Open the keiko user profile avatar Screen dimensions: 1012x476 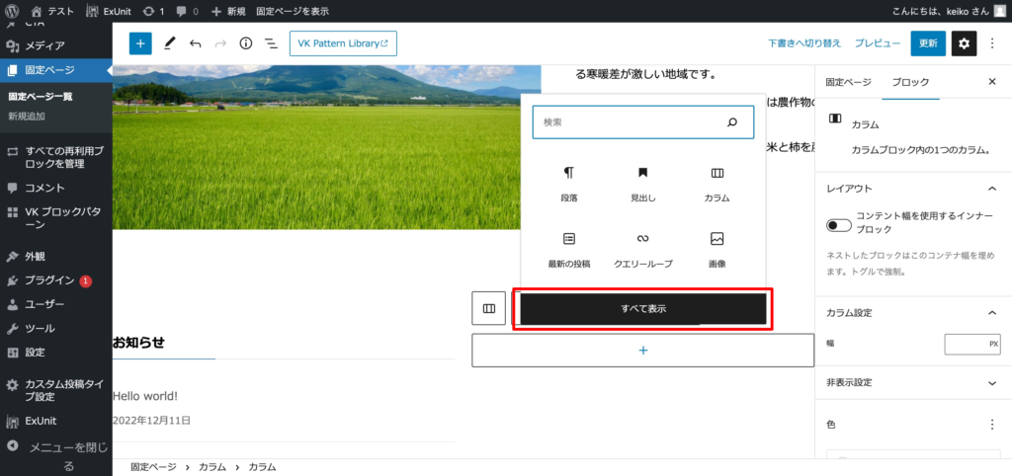pyautogui.click(x=999, y=11)
